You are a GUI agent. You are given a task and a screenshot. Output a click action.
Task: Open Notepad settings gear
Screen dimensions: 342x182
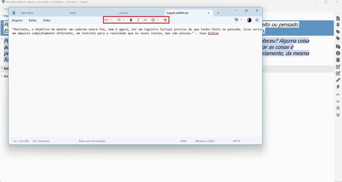[257, 20]
